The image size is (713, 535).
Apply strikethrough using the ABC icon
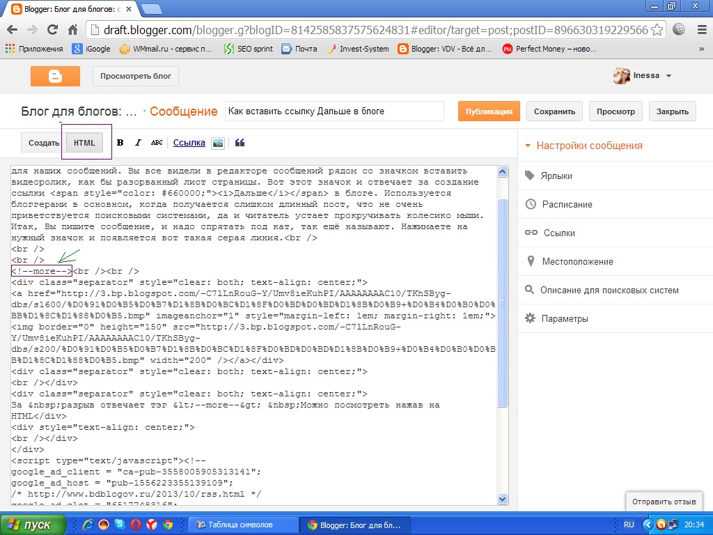tap(157, 142)
